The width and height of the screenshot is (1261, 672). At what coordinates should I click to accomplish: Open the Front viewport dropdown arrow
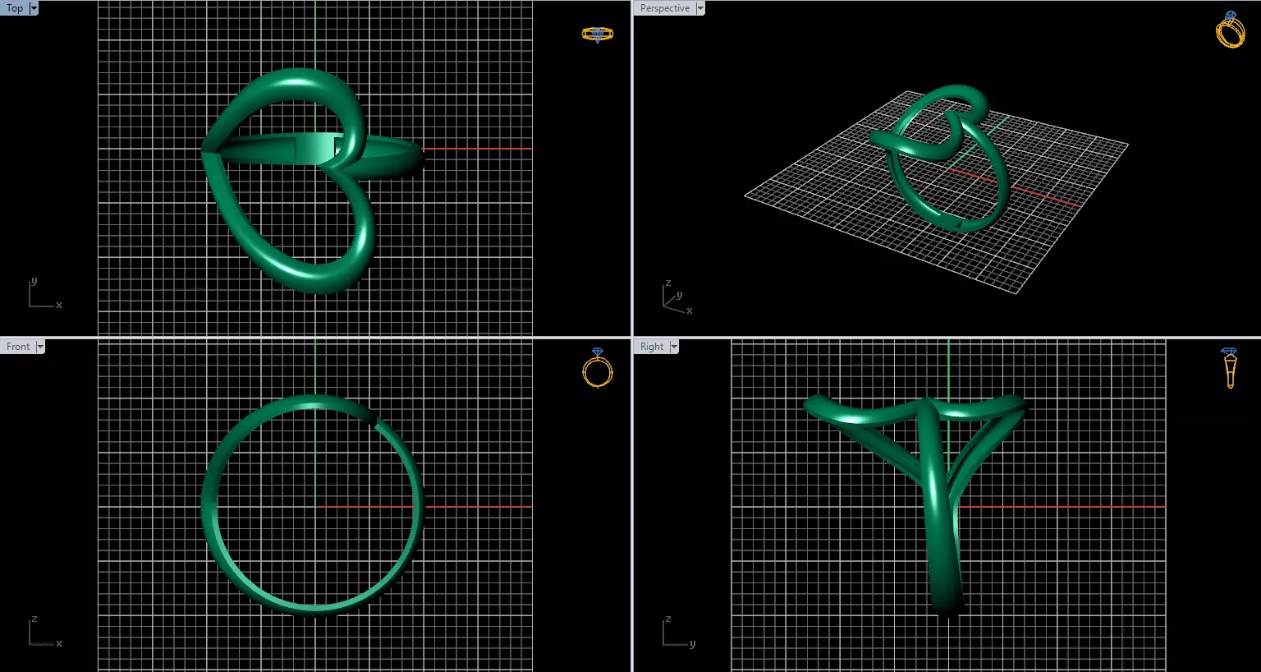[40, 347]
